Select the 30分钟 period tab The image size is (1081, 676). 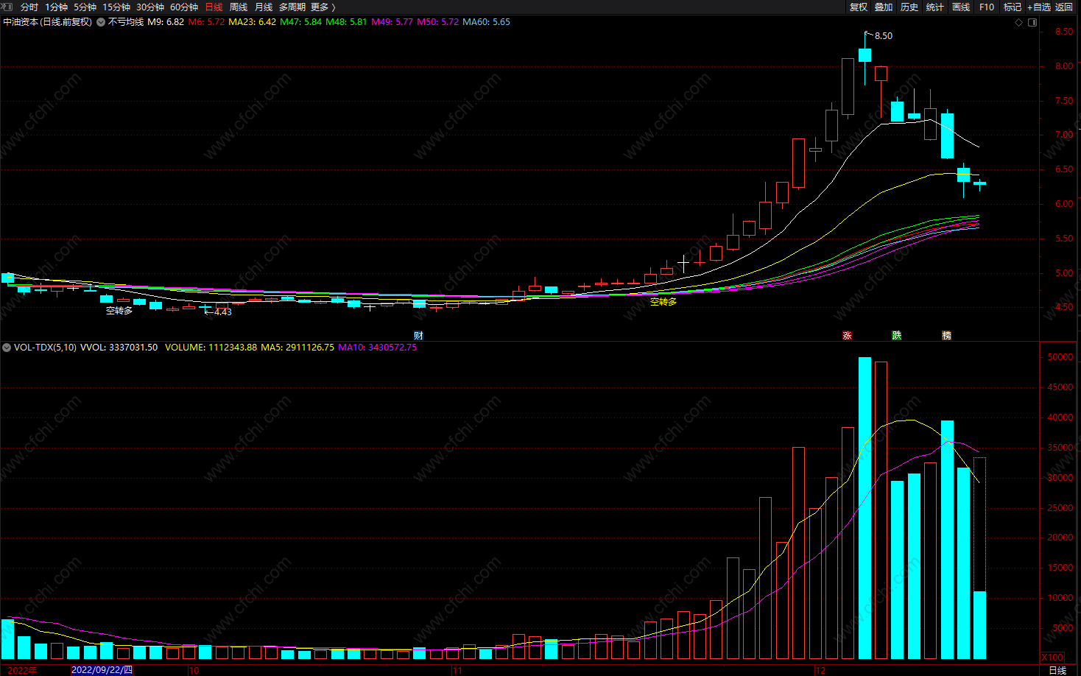(x=150, y=7)
